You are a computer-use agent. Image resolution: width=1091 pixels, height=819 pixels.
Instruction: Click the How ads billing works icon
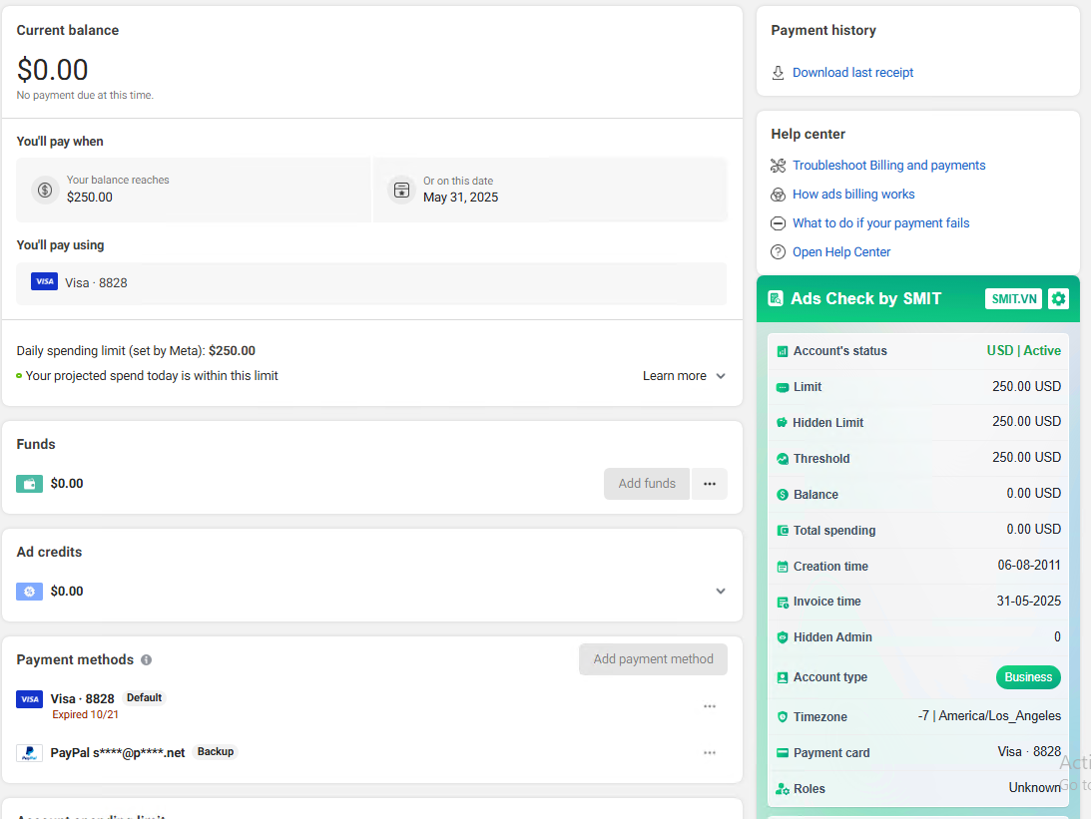[778, 195]
